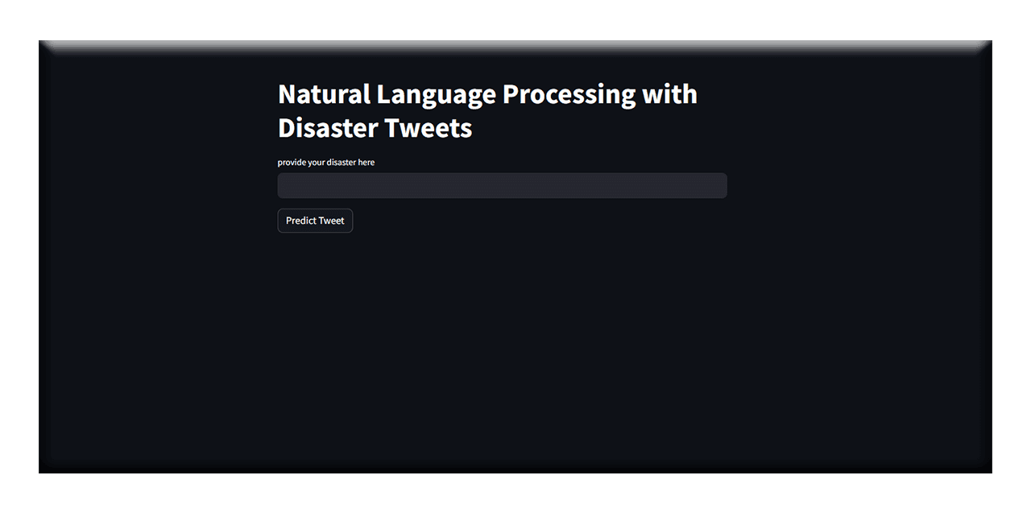
Task: Place cursor at left end of input box
Action: pos(285,185)
